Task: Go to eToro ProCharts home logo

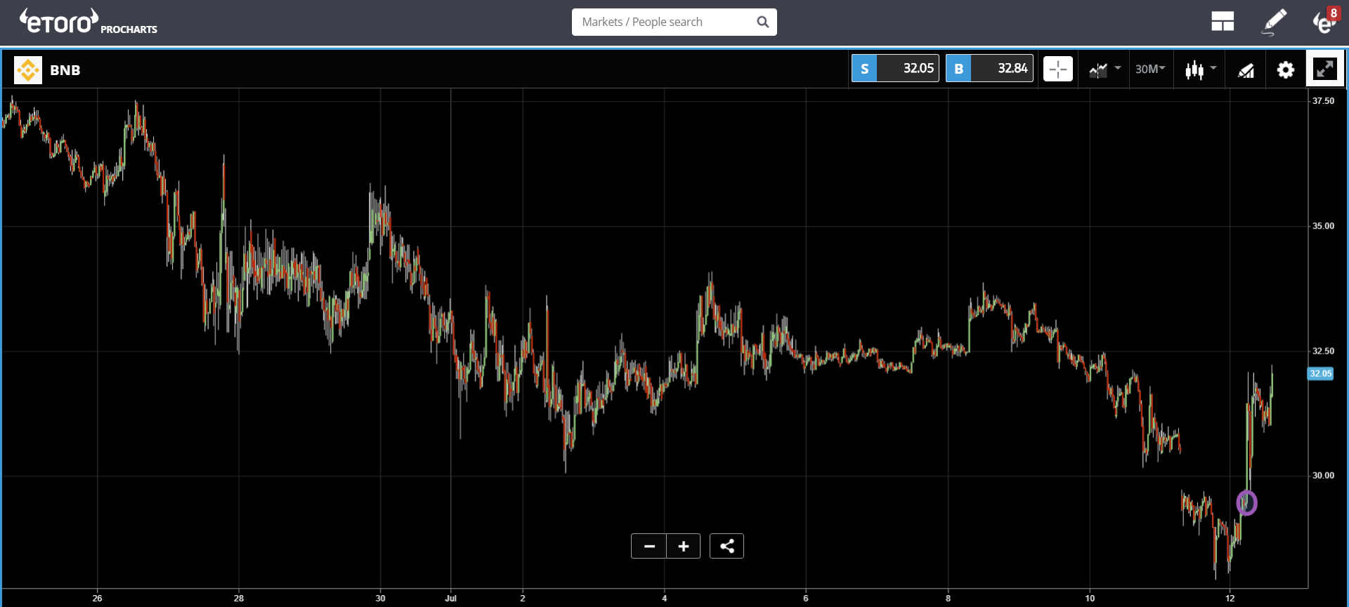Action: pos(88,22)
